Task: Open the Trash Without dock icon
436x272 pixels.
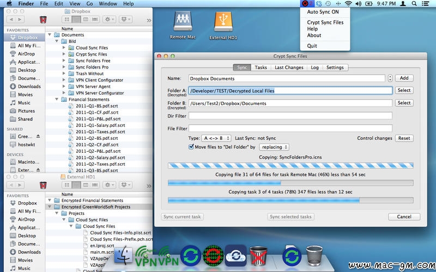Action: pos(258,255)
